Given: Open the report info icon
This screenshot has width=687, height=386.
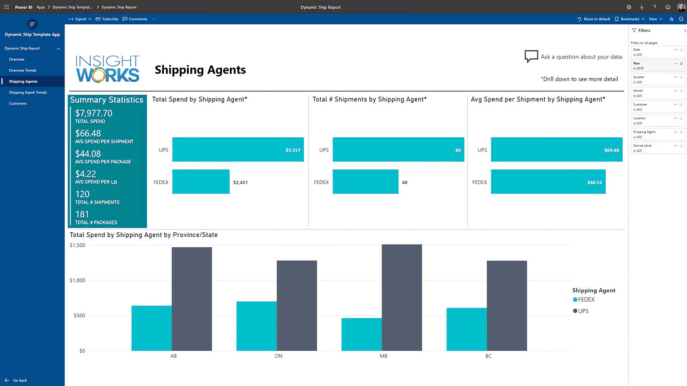Looking at the screenshot, I should [681, 19].
